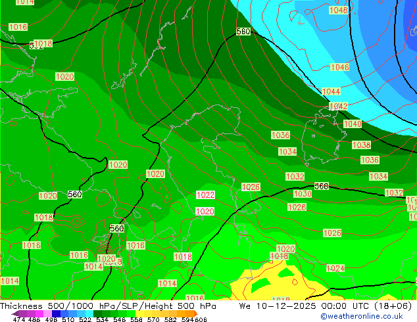The image size is (417, 322).
Task: Click the cyan legend swatch above 522
Action: pos(89,313)
